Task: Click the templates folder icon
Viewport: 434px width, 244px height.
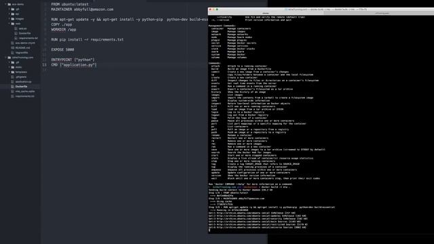Action: tap(13, 72)
